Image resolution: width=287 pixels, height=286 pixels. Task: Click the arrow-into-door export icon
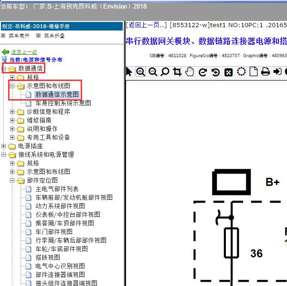[x=277, y=71]
